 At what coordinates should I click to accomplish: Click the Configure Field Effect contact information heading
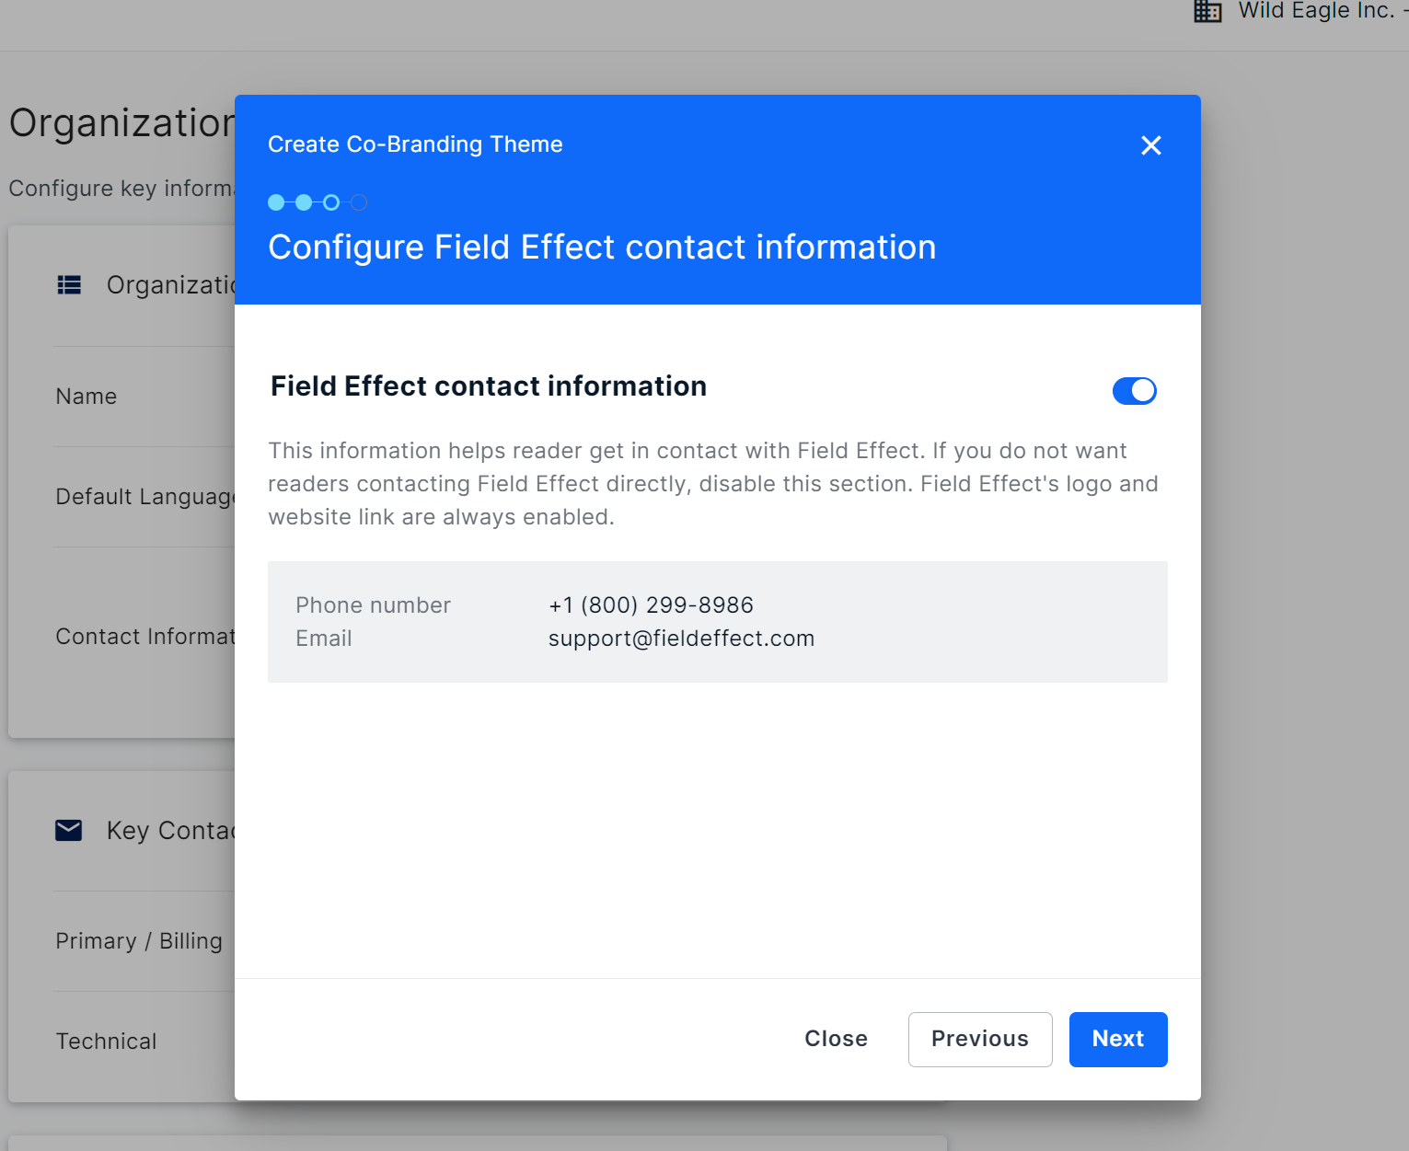click(602, 247)
